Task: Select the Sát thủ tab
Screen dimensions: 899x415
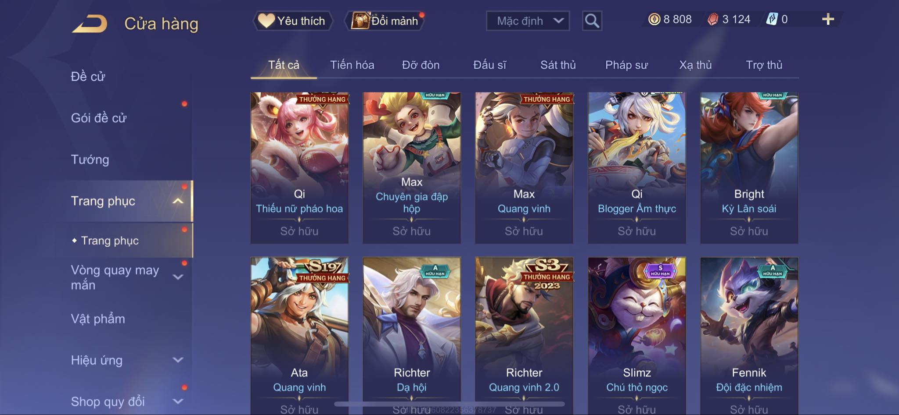Action: pyautogui.click(x=558, y=65)
